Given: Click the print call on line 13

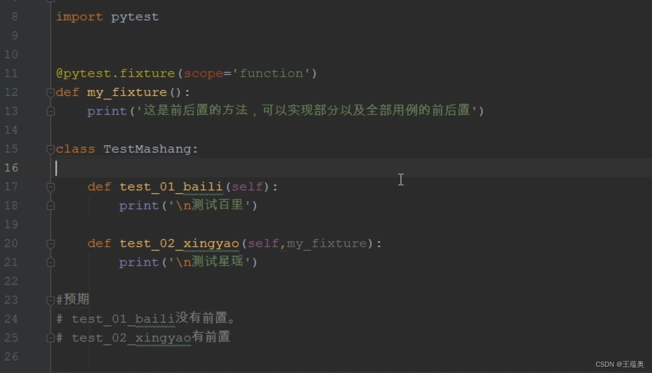Looking at the screenshot, I should tap(107, 111).
